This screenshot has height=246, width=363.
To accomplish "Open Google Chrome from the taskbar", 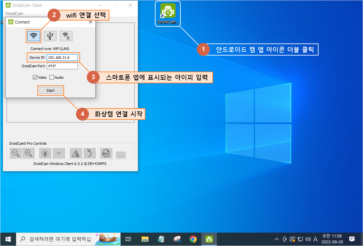I will 193,239.
